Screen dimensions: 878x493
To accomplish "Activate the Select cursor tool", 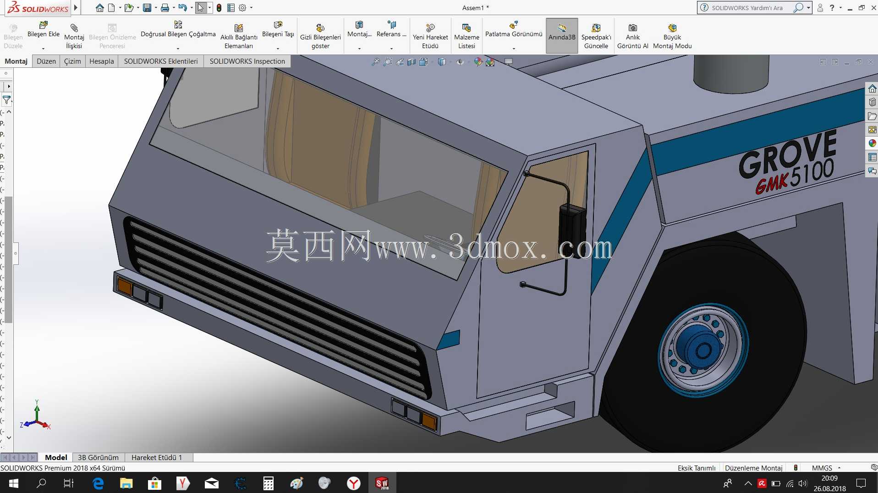I will 201,8.
